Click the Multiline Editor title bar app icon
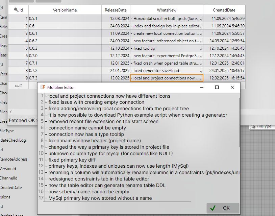The width and height of the screenshot is (275, 216). tap(43, 87)
